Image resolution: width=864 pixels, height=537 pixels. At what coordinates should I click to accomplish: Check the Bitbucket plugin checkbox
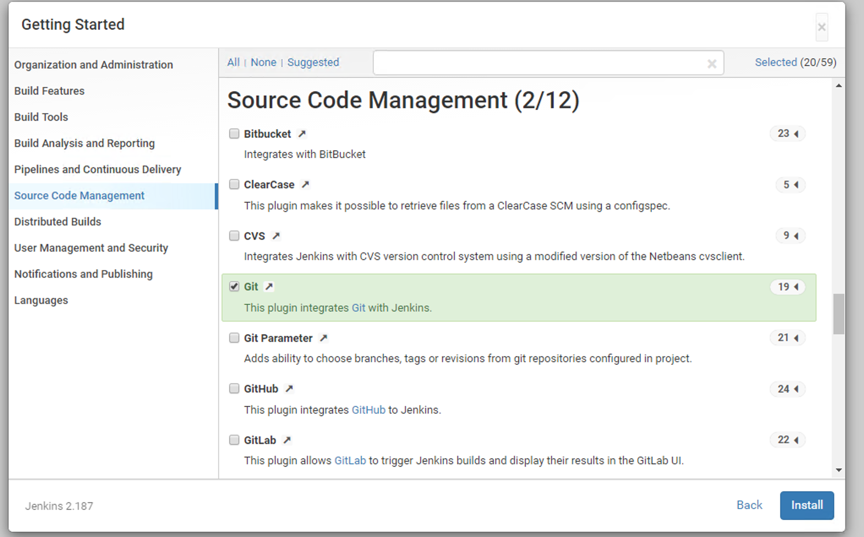pos(234,133)
